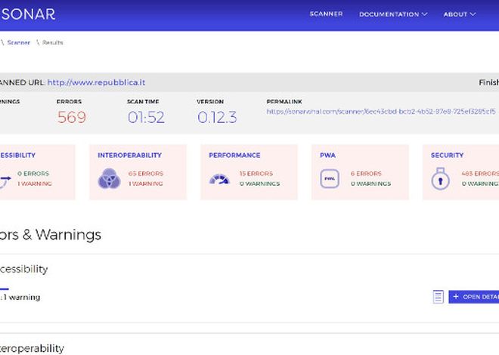This screenshot has width=499, height=355.
Task: Select the PWA category title
Action: point(327,156)
